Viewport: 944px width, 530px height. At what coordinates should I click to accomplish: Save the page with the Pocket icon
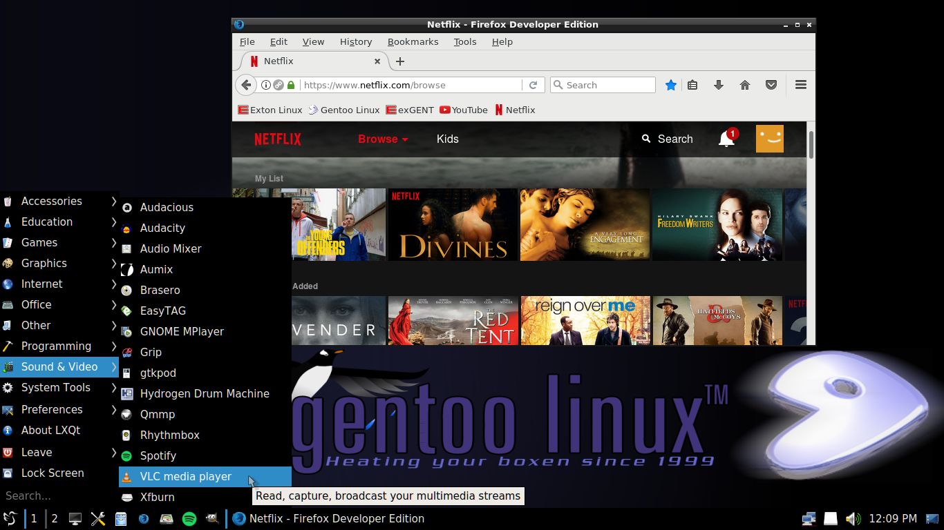pos(771,85)
